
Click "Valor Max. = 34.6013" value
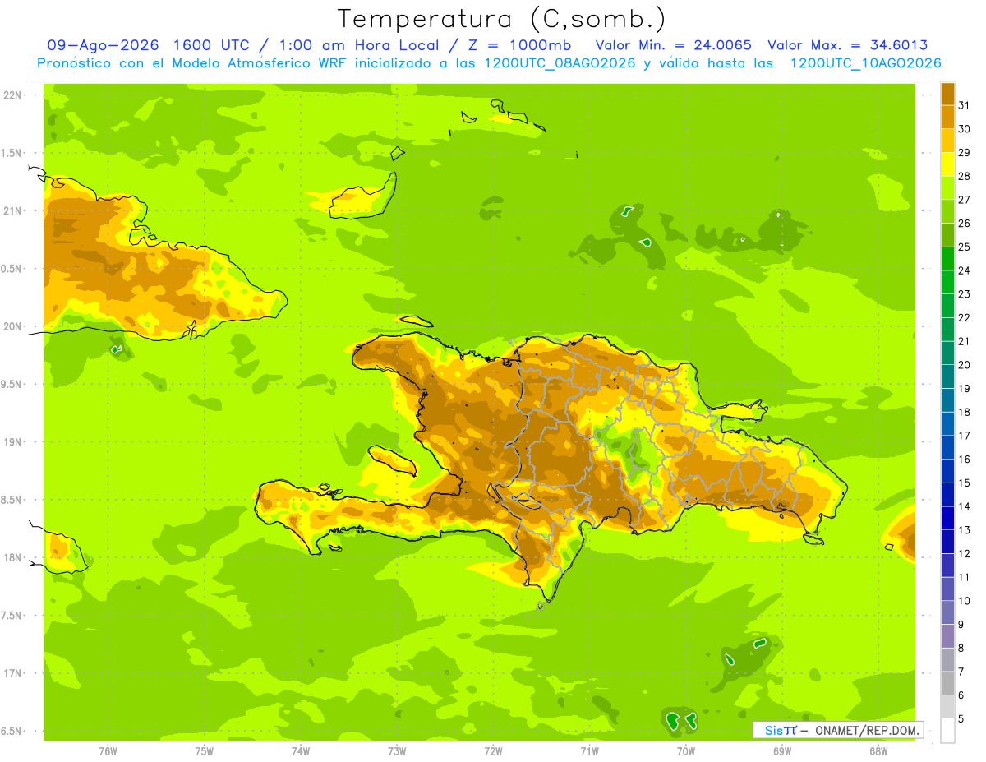coord(848,45)
